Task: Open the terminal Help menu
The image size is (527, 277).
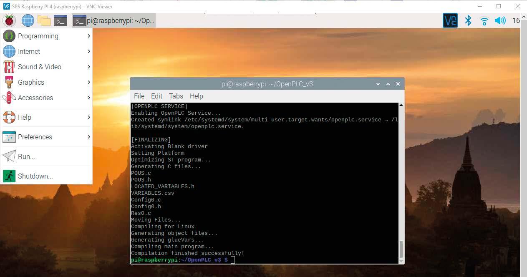Action: pyautogui.click(x=196, y=96)
